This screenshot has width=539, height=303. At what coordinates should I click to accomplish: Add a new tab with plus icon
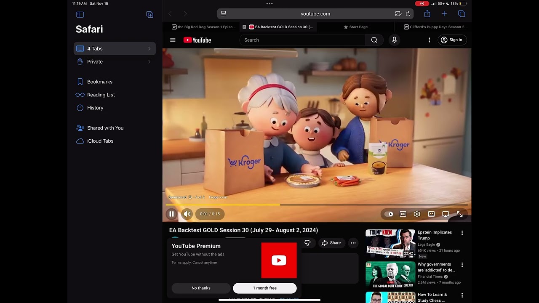444,13
